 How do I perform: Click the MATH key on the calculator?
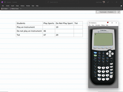click(x=95, y=58)
